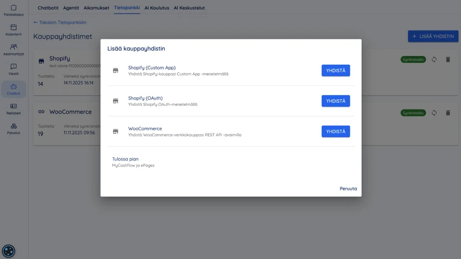The height and width of the screenshot is (259, 461).
Task: Click the Shopify OAuth-menetelmällä description
Action: point(163,104)
